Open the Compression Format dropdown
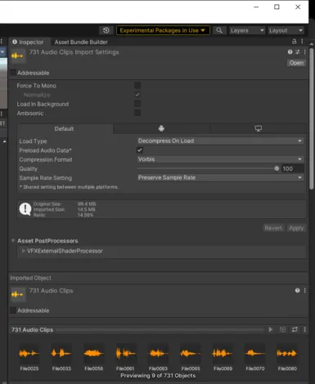The height and width of the screenshot is (384, 315). [x=220, y=159]
